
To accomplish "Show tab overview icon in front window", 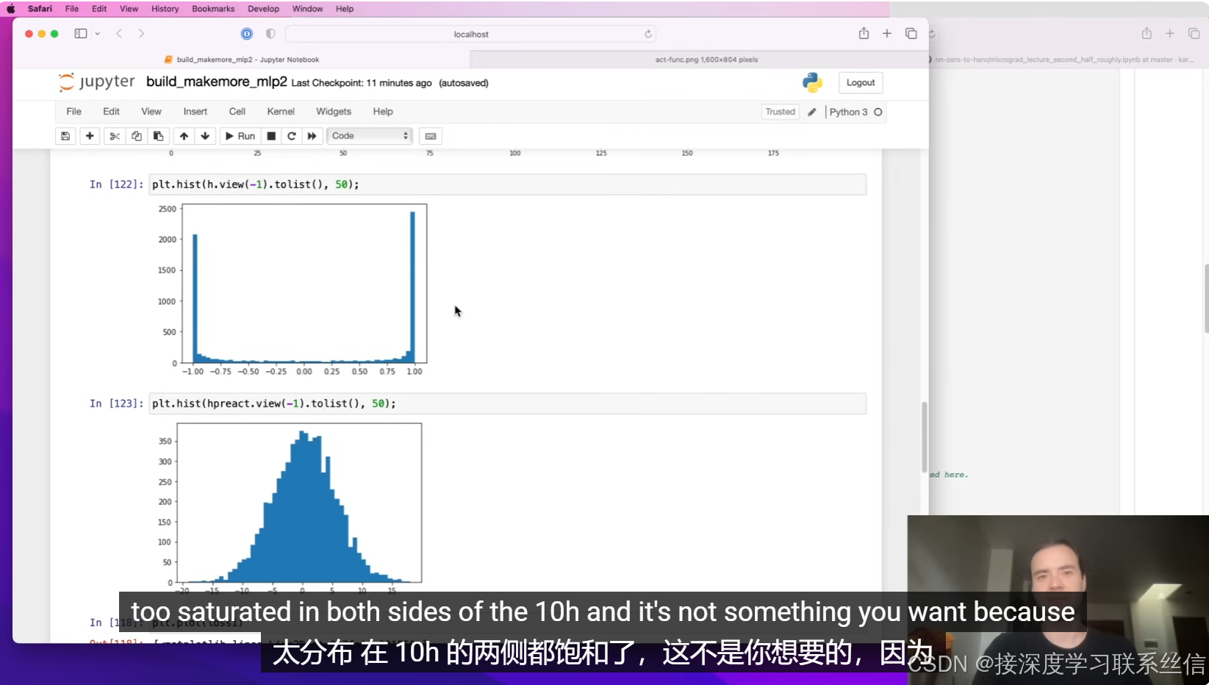I will click(911, 34).
